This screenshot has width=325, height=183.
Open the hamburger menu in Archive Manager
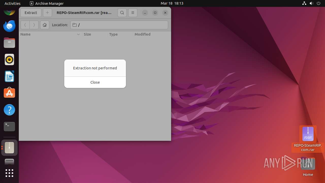click(133, 13)
